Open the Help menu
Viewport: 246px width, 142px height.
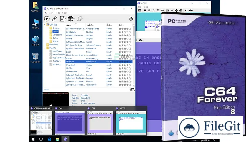[x=64, y=13]
